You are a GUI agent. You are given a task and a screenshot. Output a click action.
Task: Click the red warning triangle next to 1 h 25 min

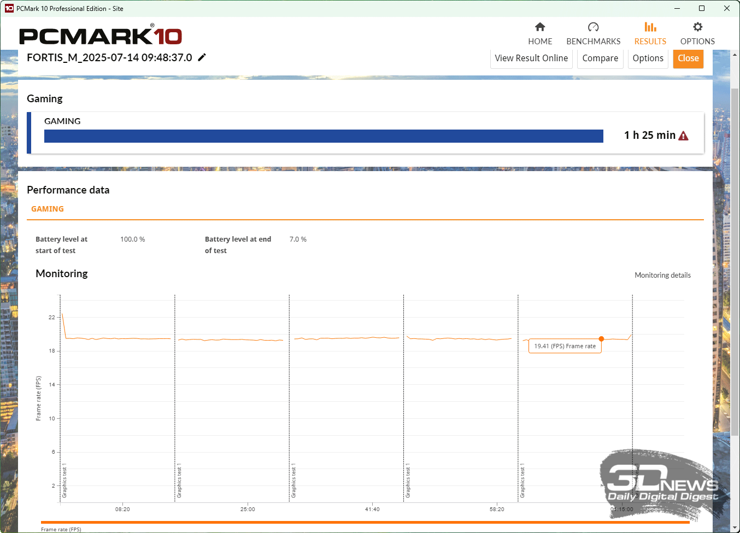click(x=683, y=136)
